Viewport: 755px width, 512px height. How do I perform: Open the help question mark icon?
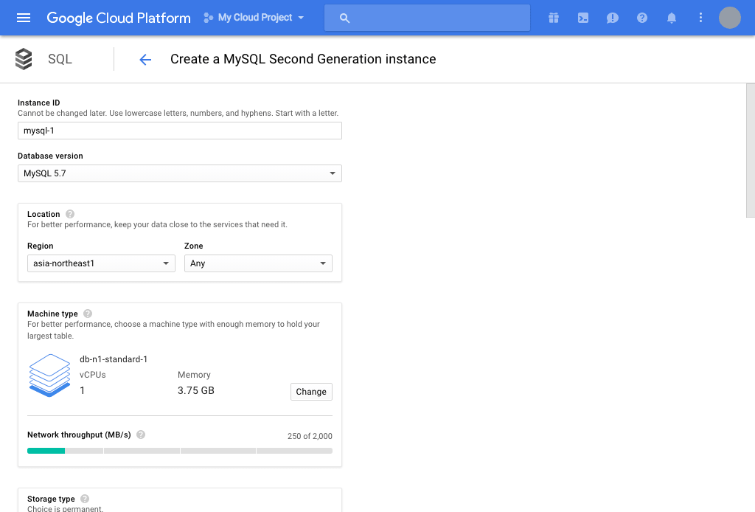pos(642,18)
